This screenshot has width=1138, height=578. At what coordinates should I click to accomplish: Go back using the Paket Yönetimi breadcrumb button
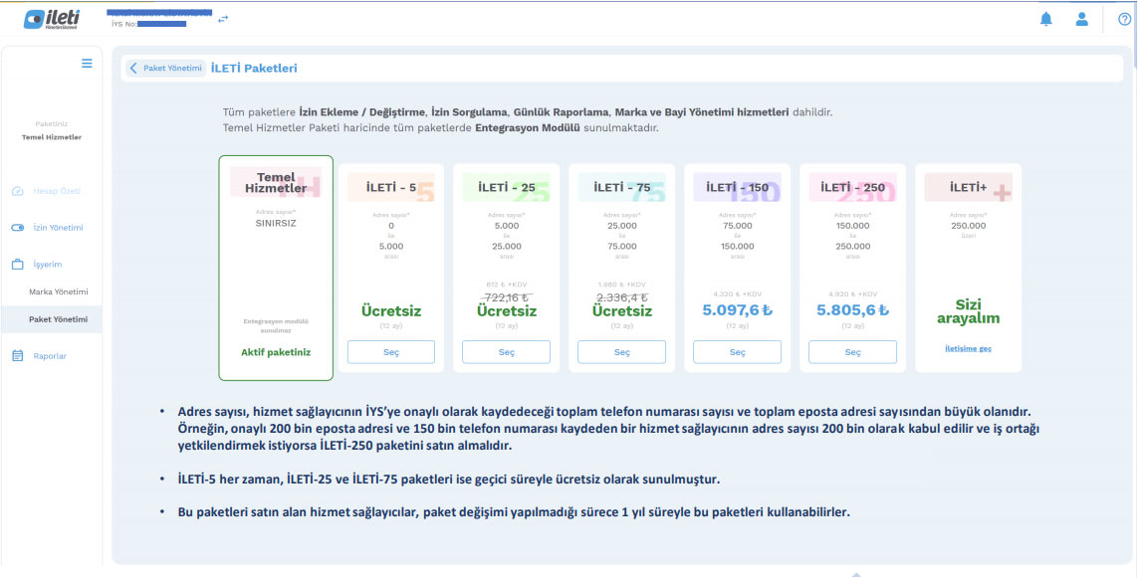click(x=166, y=69)
